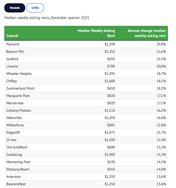Select the Houses tab
Viewport: 176px width, 188px height.
15,8
